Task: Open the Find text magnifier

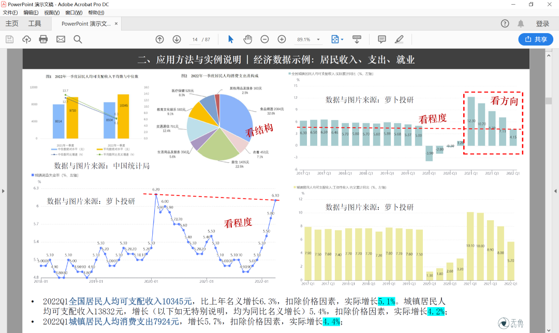Action: pyautogui.click(x=78, y=39)
